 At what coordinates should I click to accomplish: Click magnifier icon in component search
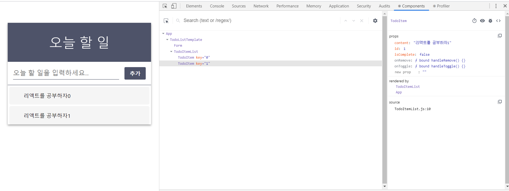(178, 21)
